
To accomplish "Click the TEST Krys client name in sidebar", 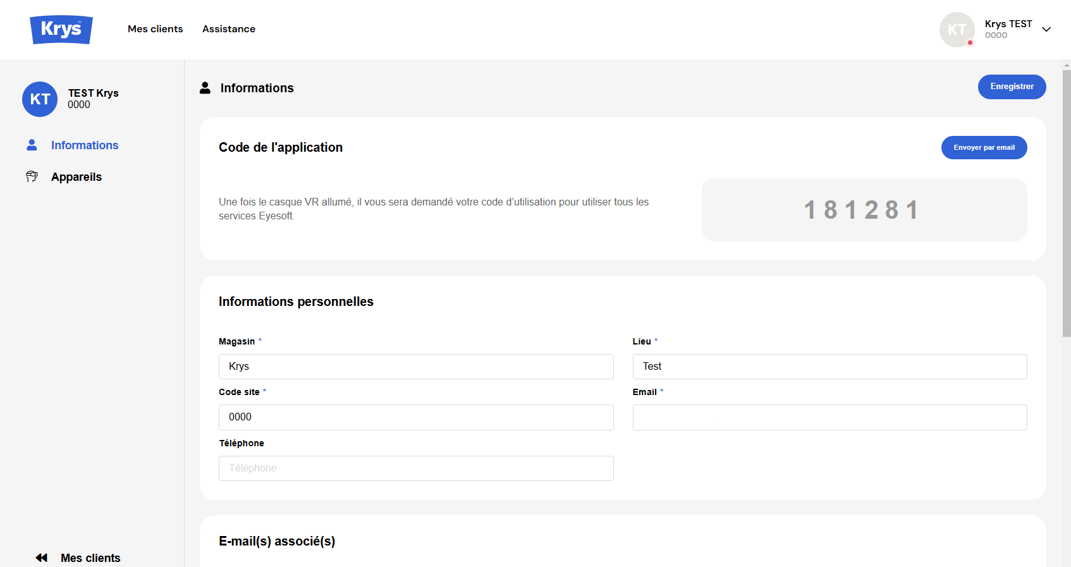I will [x=94, y=93].
